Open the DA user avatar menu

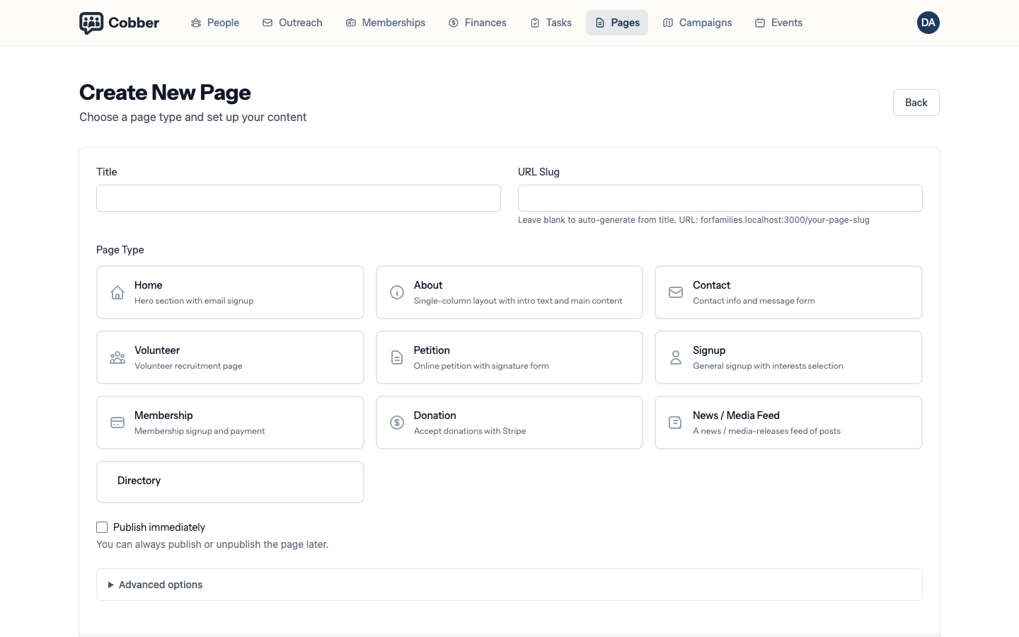click(928, 23)
